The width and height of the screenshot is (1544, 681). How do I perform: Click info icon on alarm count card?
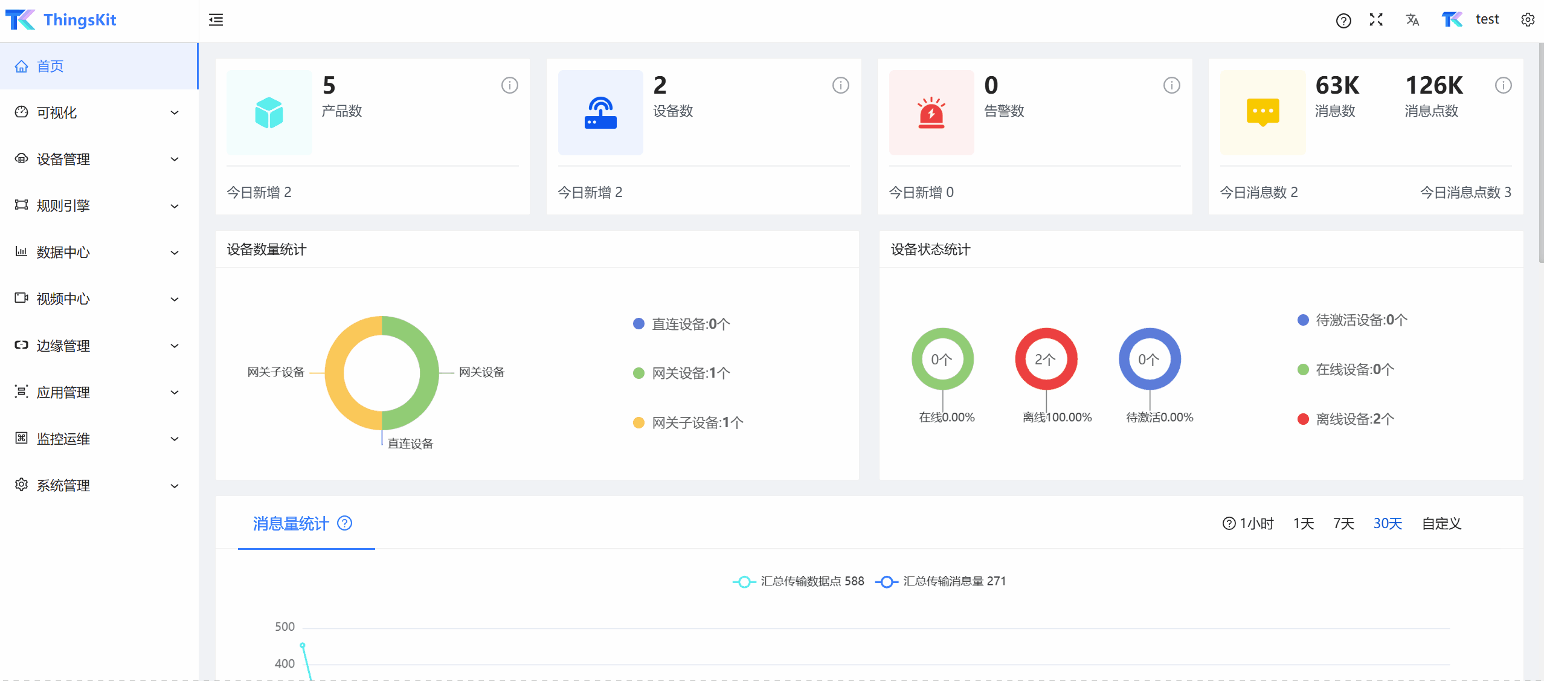(x=1171, y=85)
